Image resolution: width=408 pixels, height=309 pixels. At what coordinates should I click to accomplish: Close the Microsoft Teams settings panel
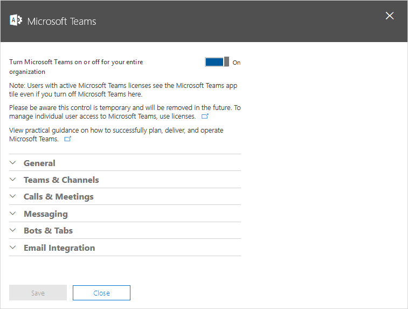point(390,16)
